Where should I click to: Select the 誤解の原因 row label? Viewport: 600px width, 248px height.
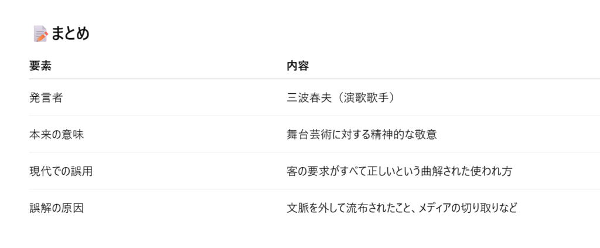pyautogui.click(x=56, y=208)
